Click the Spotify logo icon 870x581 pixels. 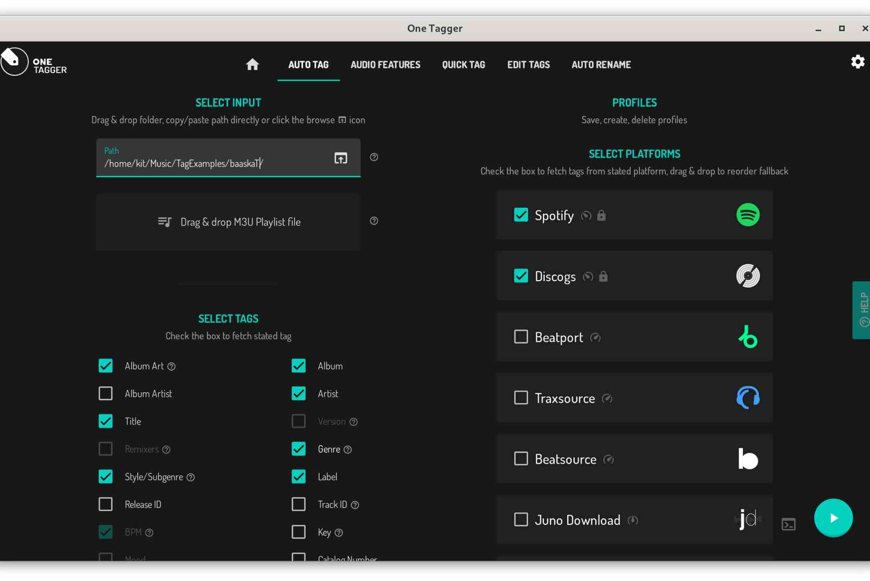[x=748, y=215]
